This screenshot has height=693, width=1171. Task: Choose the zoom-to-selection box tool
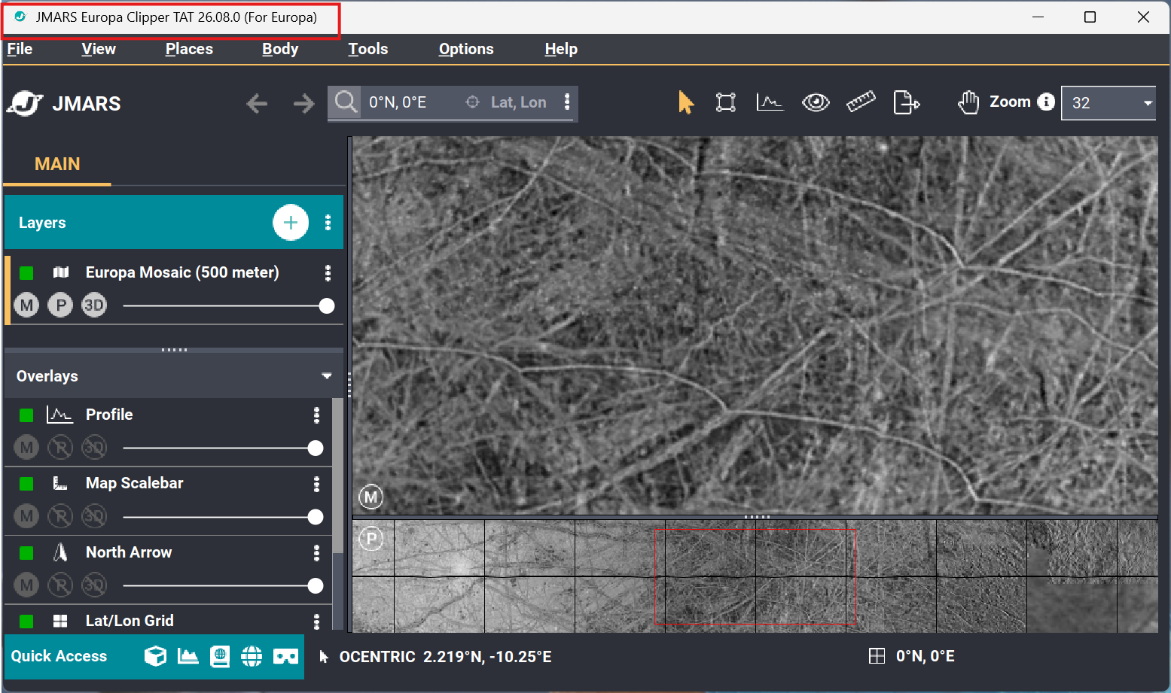click(x=726, y=102)
